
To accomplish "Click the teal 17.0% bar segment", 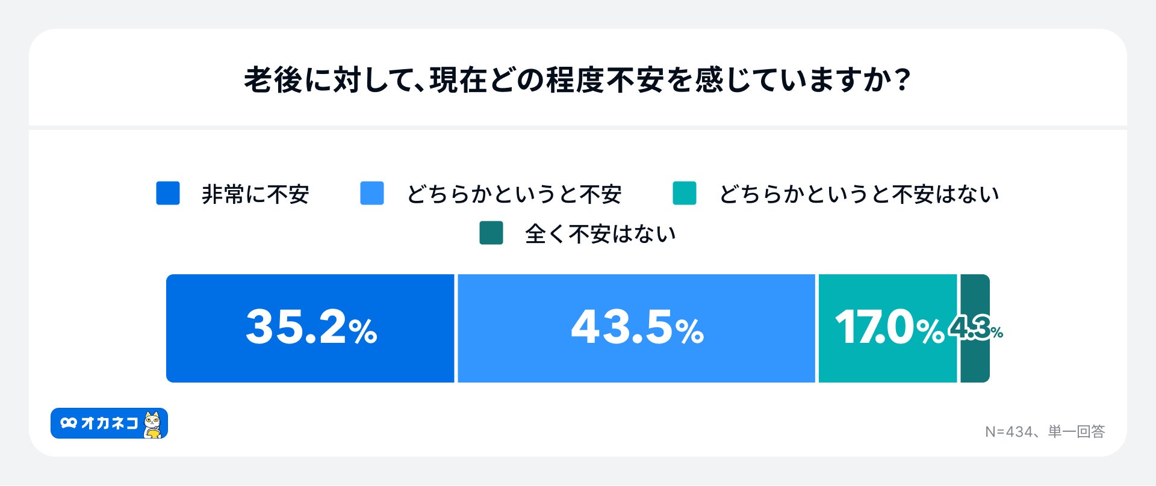I will 887,361.
